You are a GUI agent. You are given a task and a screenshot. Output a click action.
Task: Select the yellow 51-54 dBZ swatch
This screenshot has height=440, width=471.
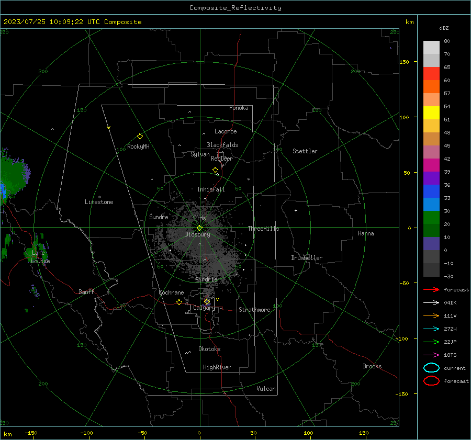(x=431, y=112)
